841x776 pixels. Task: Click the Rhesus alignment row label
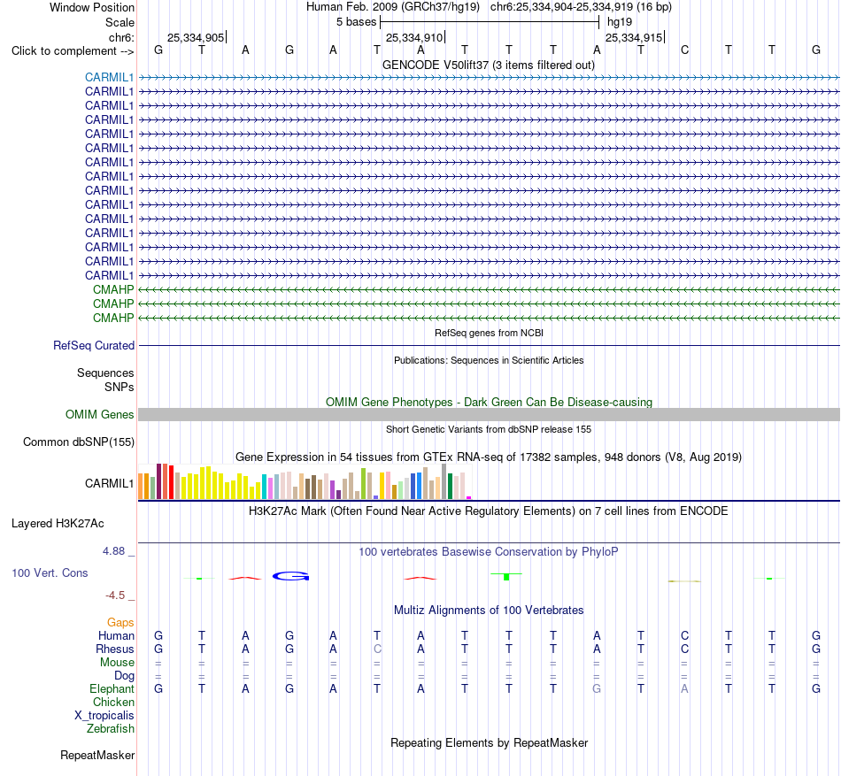pyautogui.click(x=115, y=649)
